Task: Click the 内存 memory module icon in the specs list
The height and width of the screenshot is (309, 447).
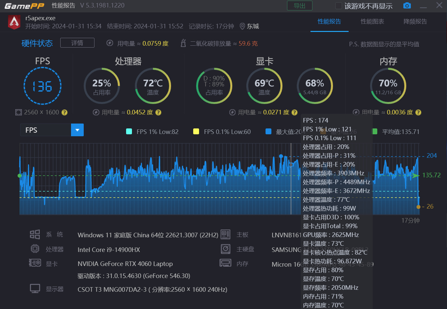Action: (x=225, y=263)
